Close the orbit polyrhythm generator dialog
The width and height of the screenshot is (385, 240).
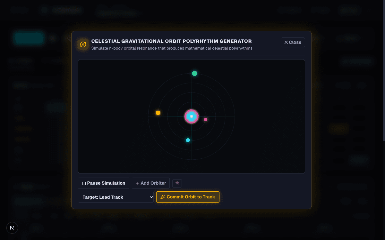293,42
